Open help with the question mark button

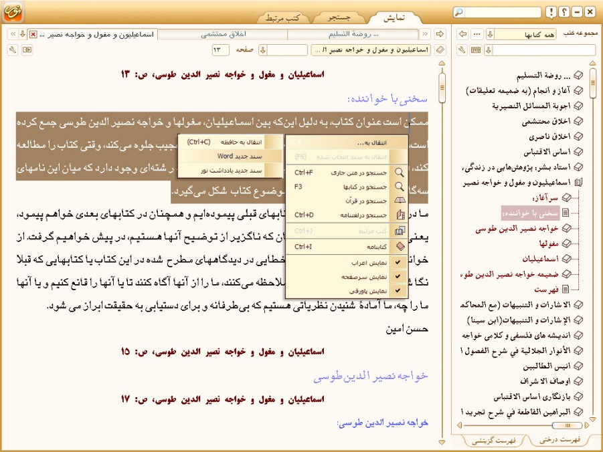coord(564,12)
